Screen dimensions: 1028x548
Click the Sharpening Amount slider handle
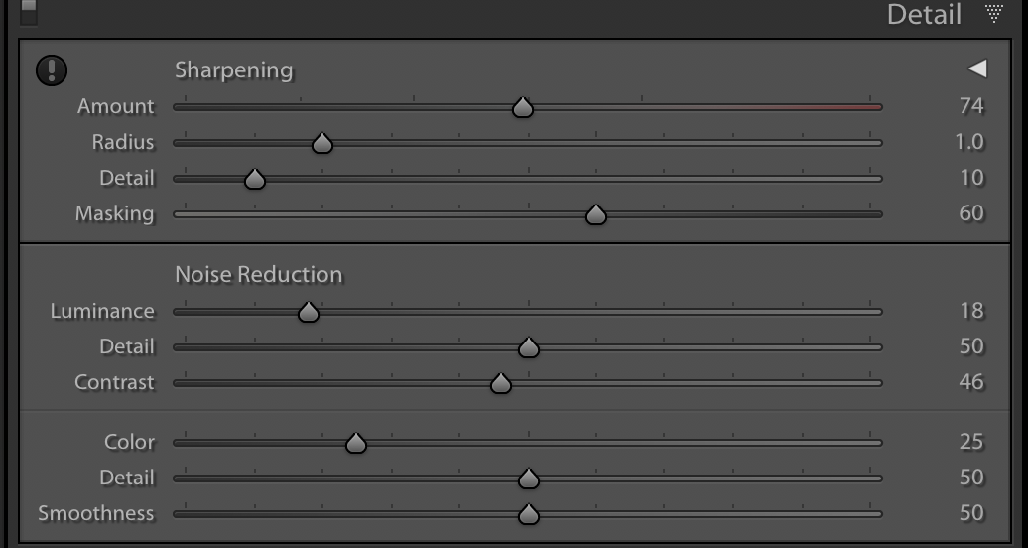tap(523, 107)
